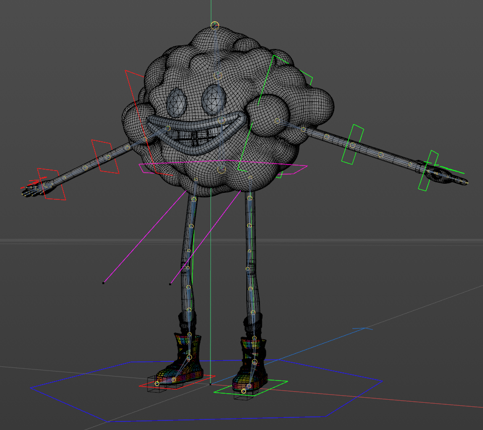Viewport: 483px width, 430px height.
Task: Select the eye mesh nearer the red arm
Action: pyautogui.click(x=177, y=103)
